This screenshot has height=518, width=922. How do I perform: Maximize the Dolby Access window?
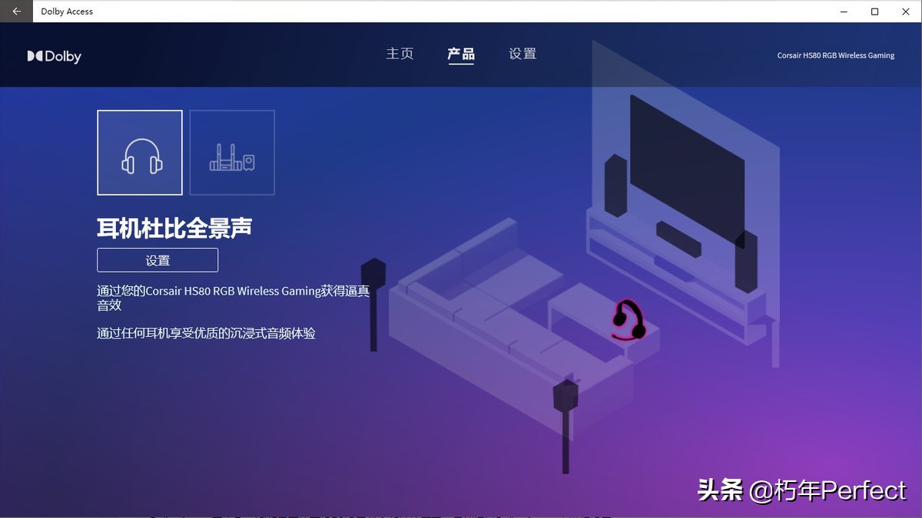click(x=874, y=12)
